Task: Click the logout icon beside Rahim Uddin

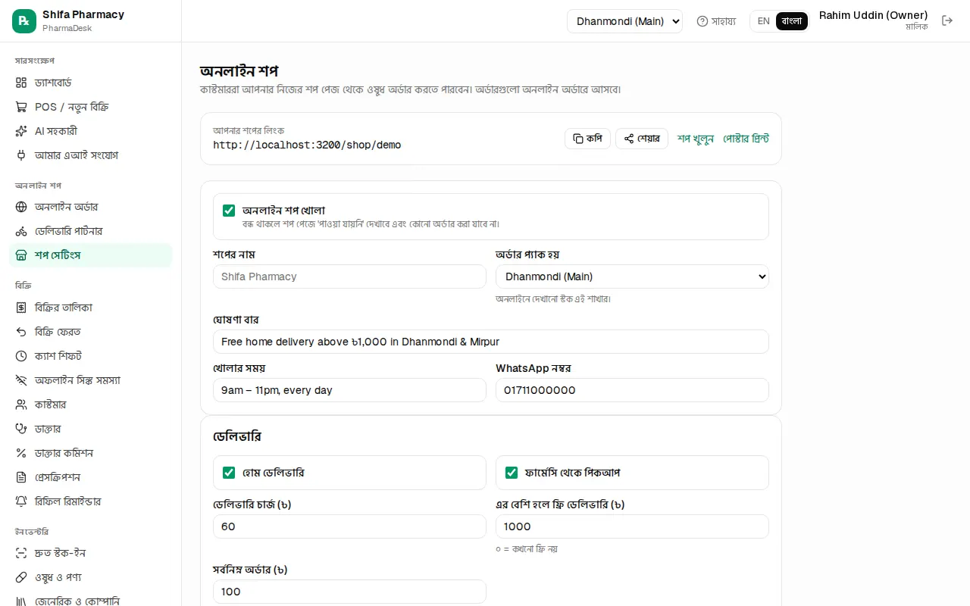Action: (x=947, y=20)
